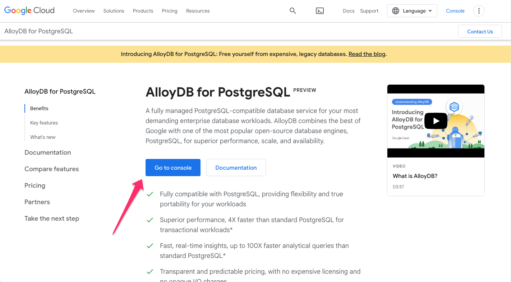Image resolution: width=511 pixels, height=282 pixels.
Task: Activate the Cloud Shell terminal icon
Action: tap(320, 11)
